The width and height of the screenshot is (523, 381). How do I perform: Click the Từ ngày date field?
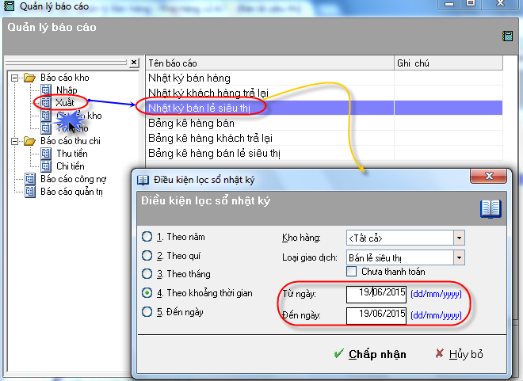click(x=376, y=295)
